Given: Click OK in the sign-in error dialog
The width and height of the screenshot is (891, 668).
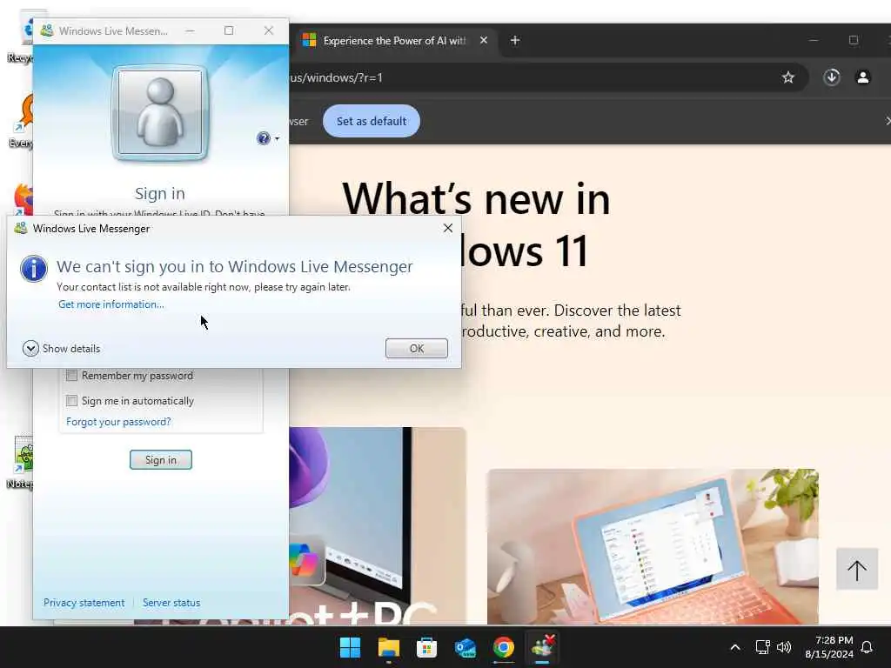Looking at the screenshot, I should (417, 348).
